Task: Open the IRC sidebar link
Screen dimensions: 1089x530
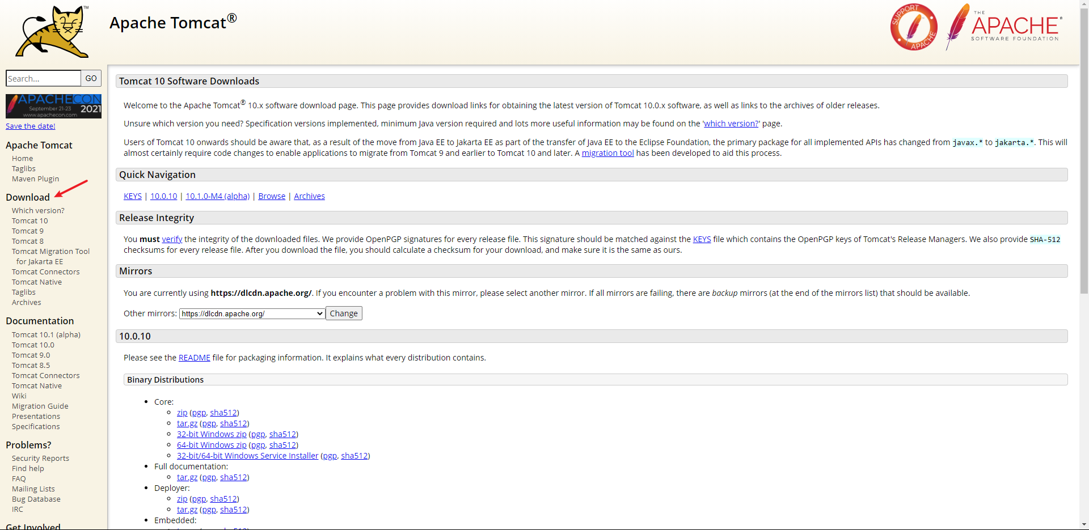Action: [x=18, y=510]
